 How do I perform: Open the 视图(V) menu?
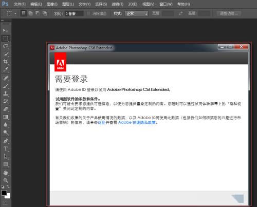coord(149,4)
